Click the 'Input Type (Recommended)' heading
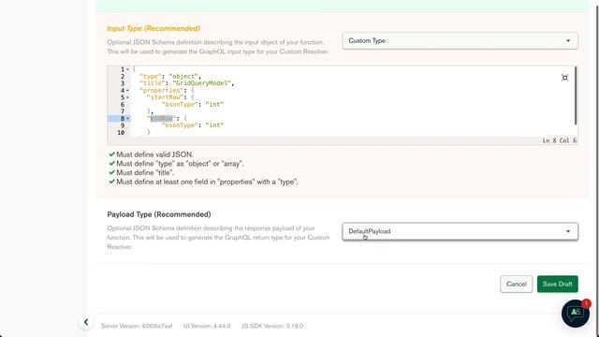The image size is (599, 337). (x=153, y=28)
